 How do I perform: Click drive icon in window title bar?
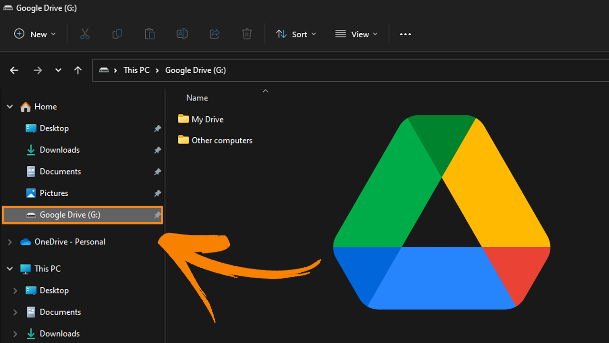tap(8, 8)
